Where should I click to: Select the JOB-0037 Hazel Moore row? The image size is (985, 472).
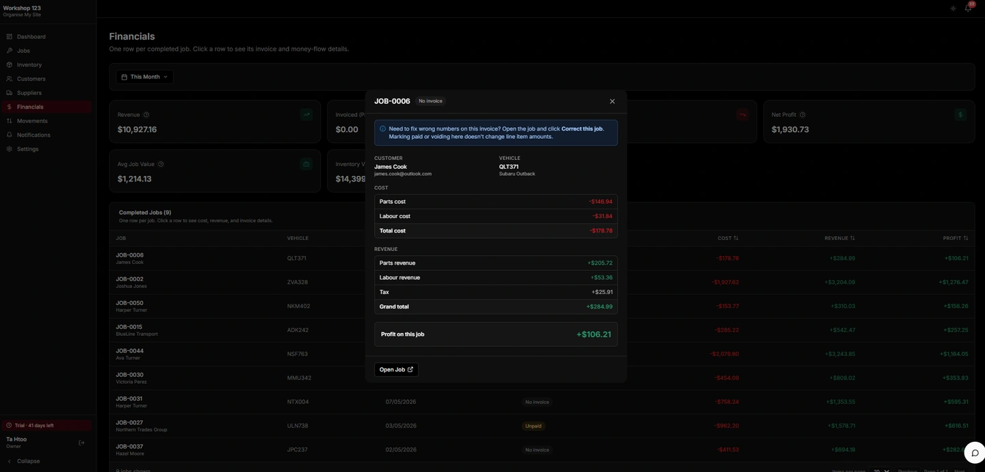pos(542,449)
